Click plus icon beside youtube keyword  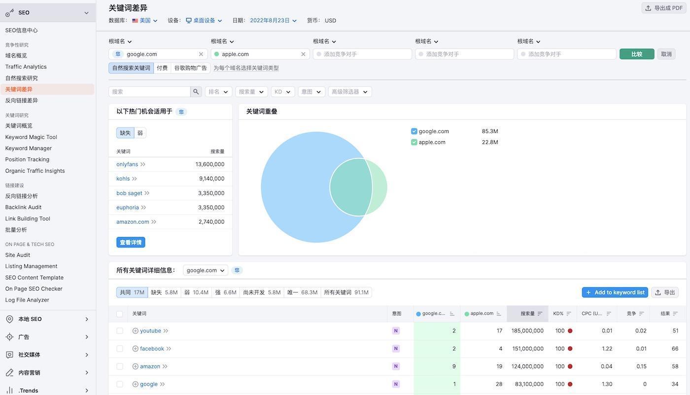[135, 331]
